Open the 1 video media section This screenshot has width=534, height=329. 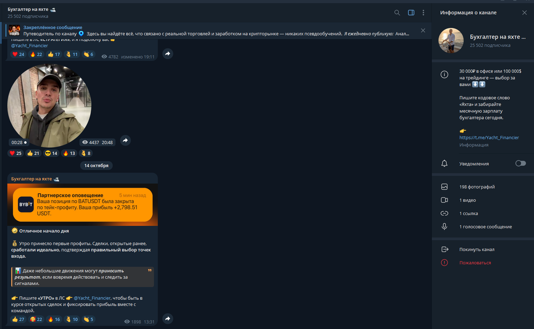pyautogui.click(x=467, y=201)
